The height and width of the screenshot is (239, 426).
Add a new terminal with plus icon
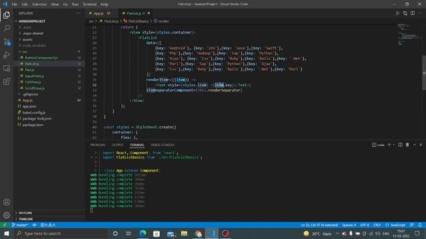[389, 145]
